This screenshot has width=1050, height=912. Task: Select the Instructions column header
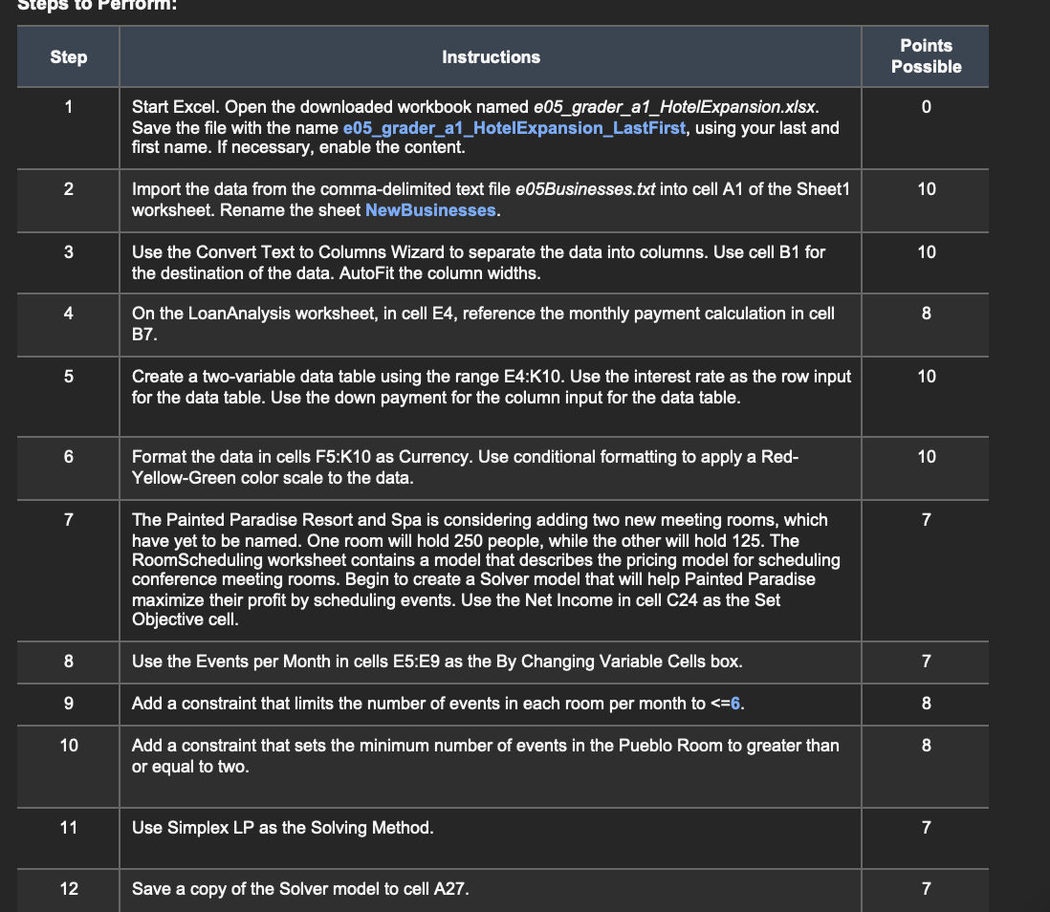pos(490,56)
